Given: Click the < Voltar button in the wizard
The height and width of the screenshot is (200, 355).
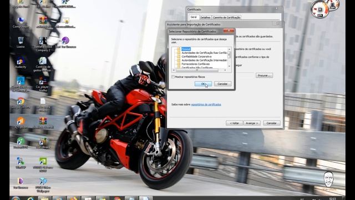Looking at the screenshot, I should (x=234, y=123).
